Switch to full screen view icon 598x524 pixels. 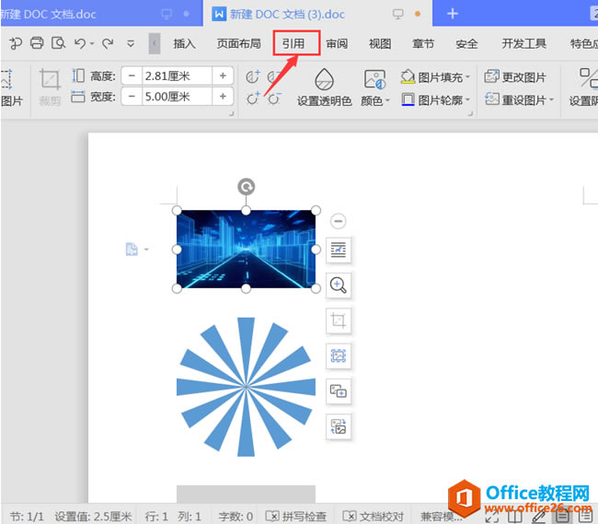pos(492,517)
